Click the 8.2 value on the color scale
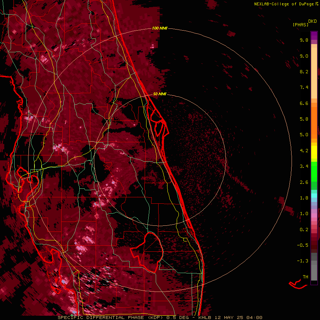Screen dimensions: 320x320 tap(304, 71)
